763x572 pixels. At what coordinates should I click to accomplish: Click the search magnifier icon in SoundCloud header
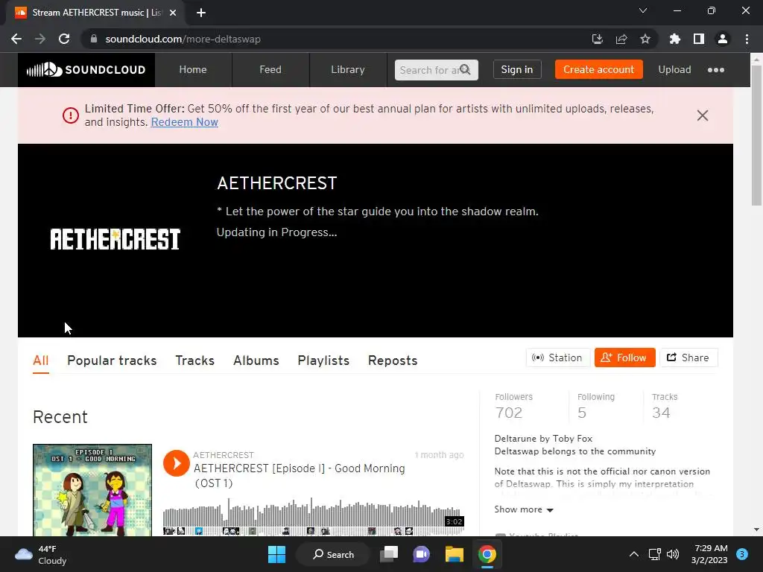(465, 69)
